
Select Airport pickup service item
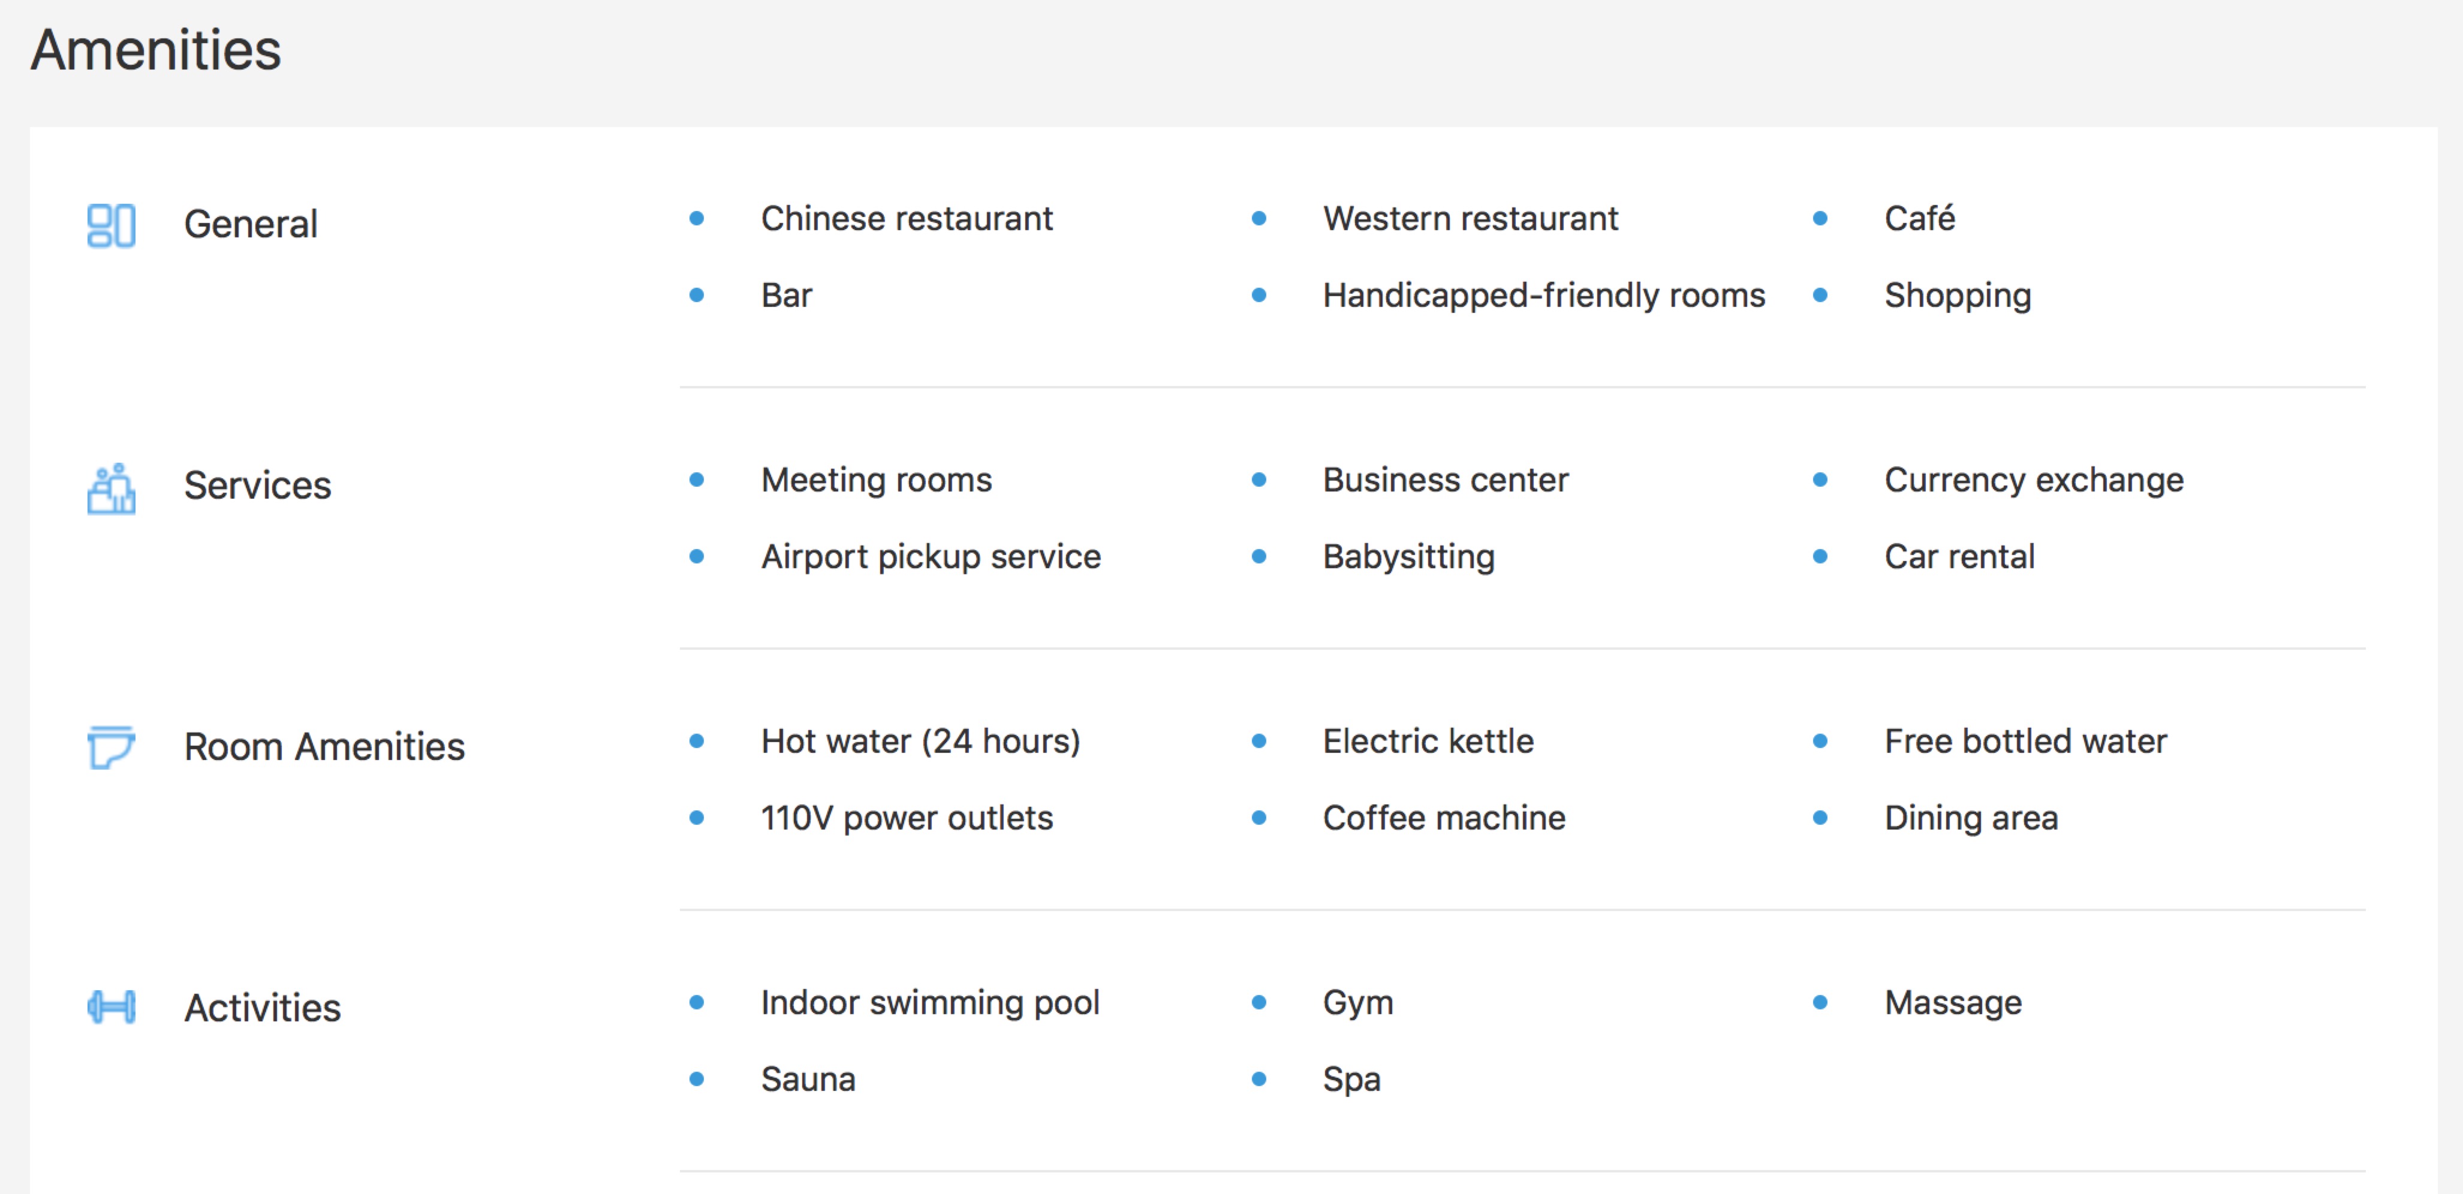tap(931, 556)
